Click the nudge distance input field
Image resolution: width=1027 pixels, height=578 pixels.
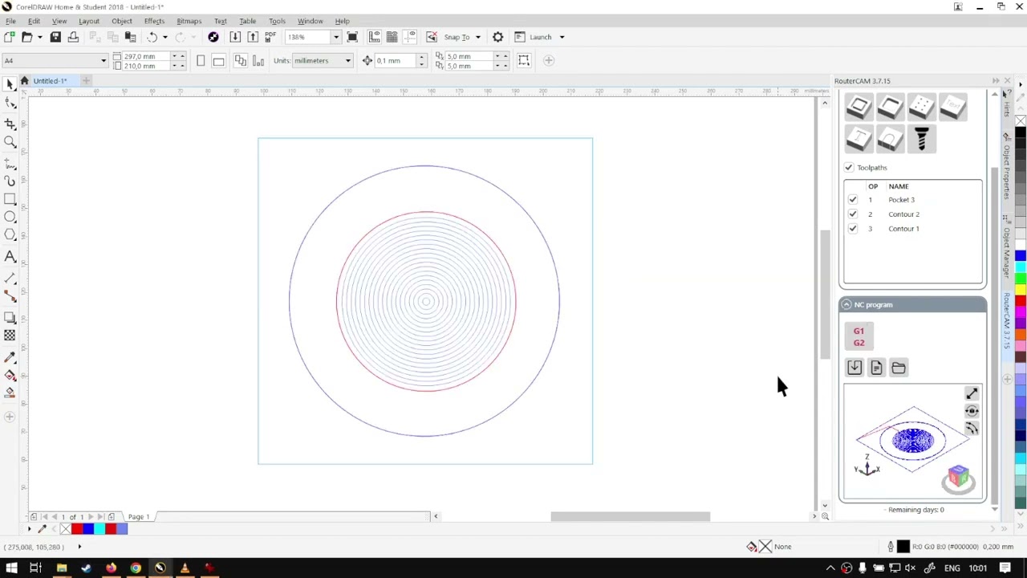click(396, 61)
